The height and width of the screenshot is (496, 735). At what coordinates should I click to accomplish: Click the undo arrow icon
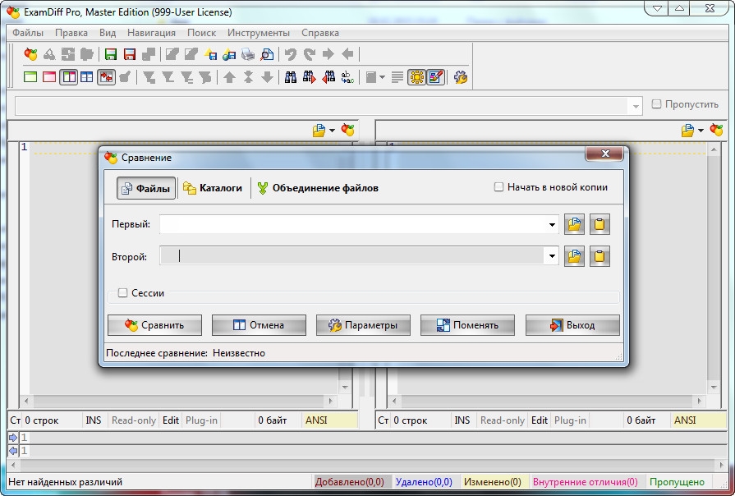point(291,54)
